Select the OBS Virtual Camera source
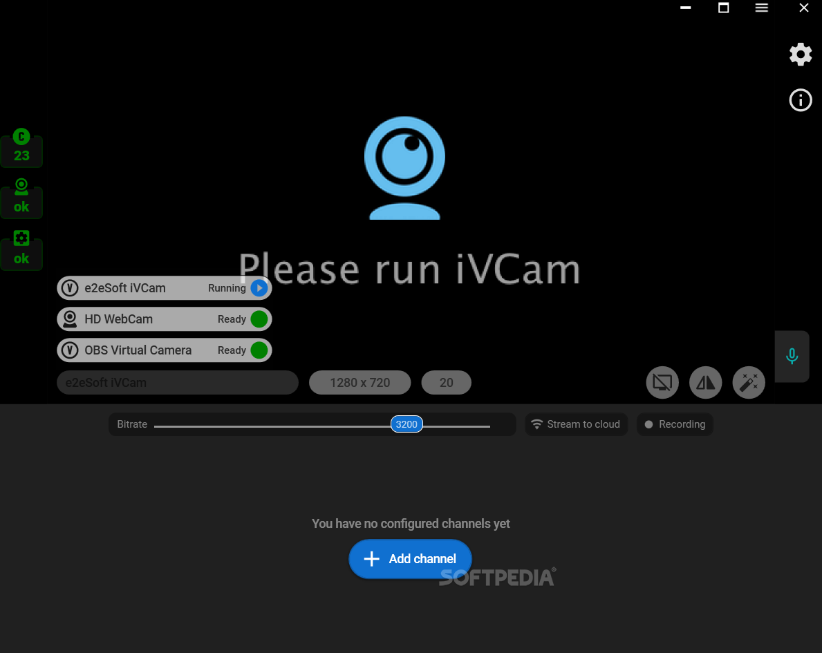 (x=164, y=350)
